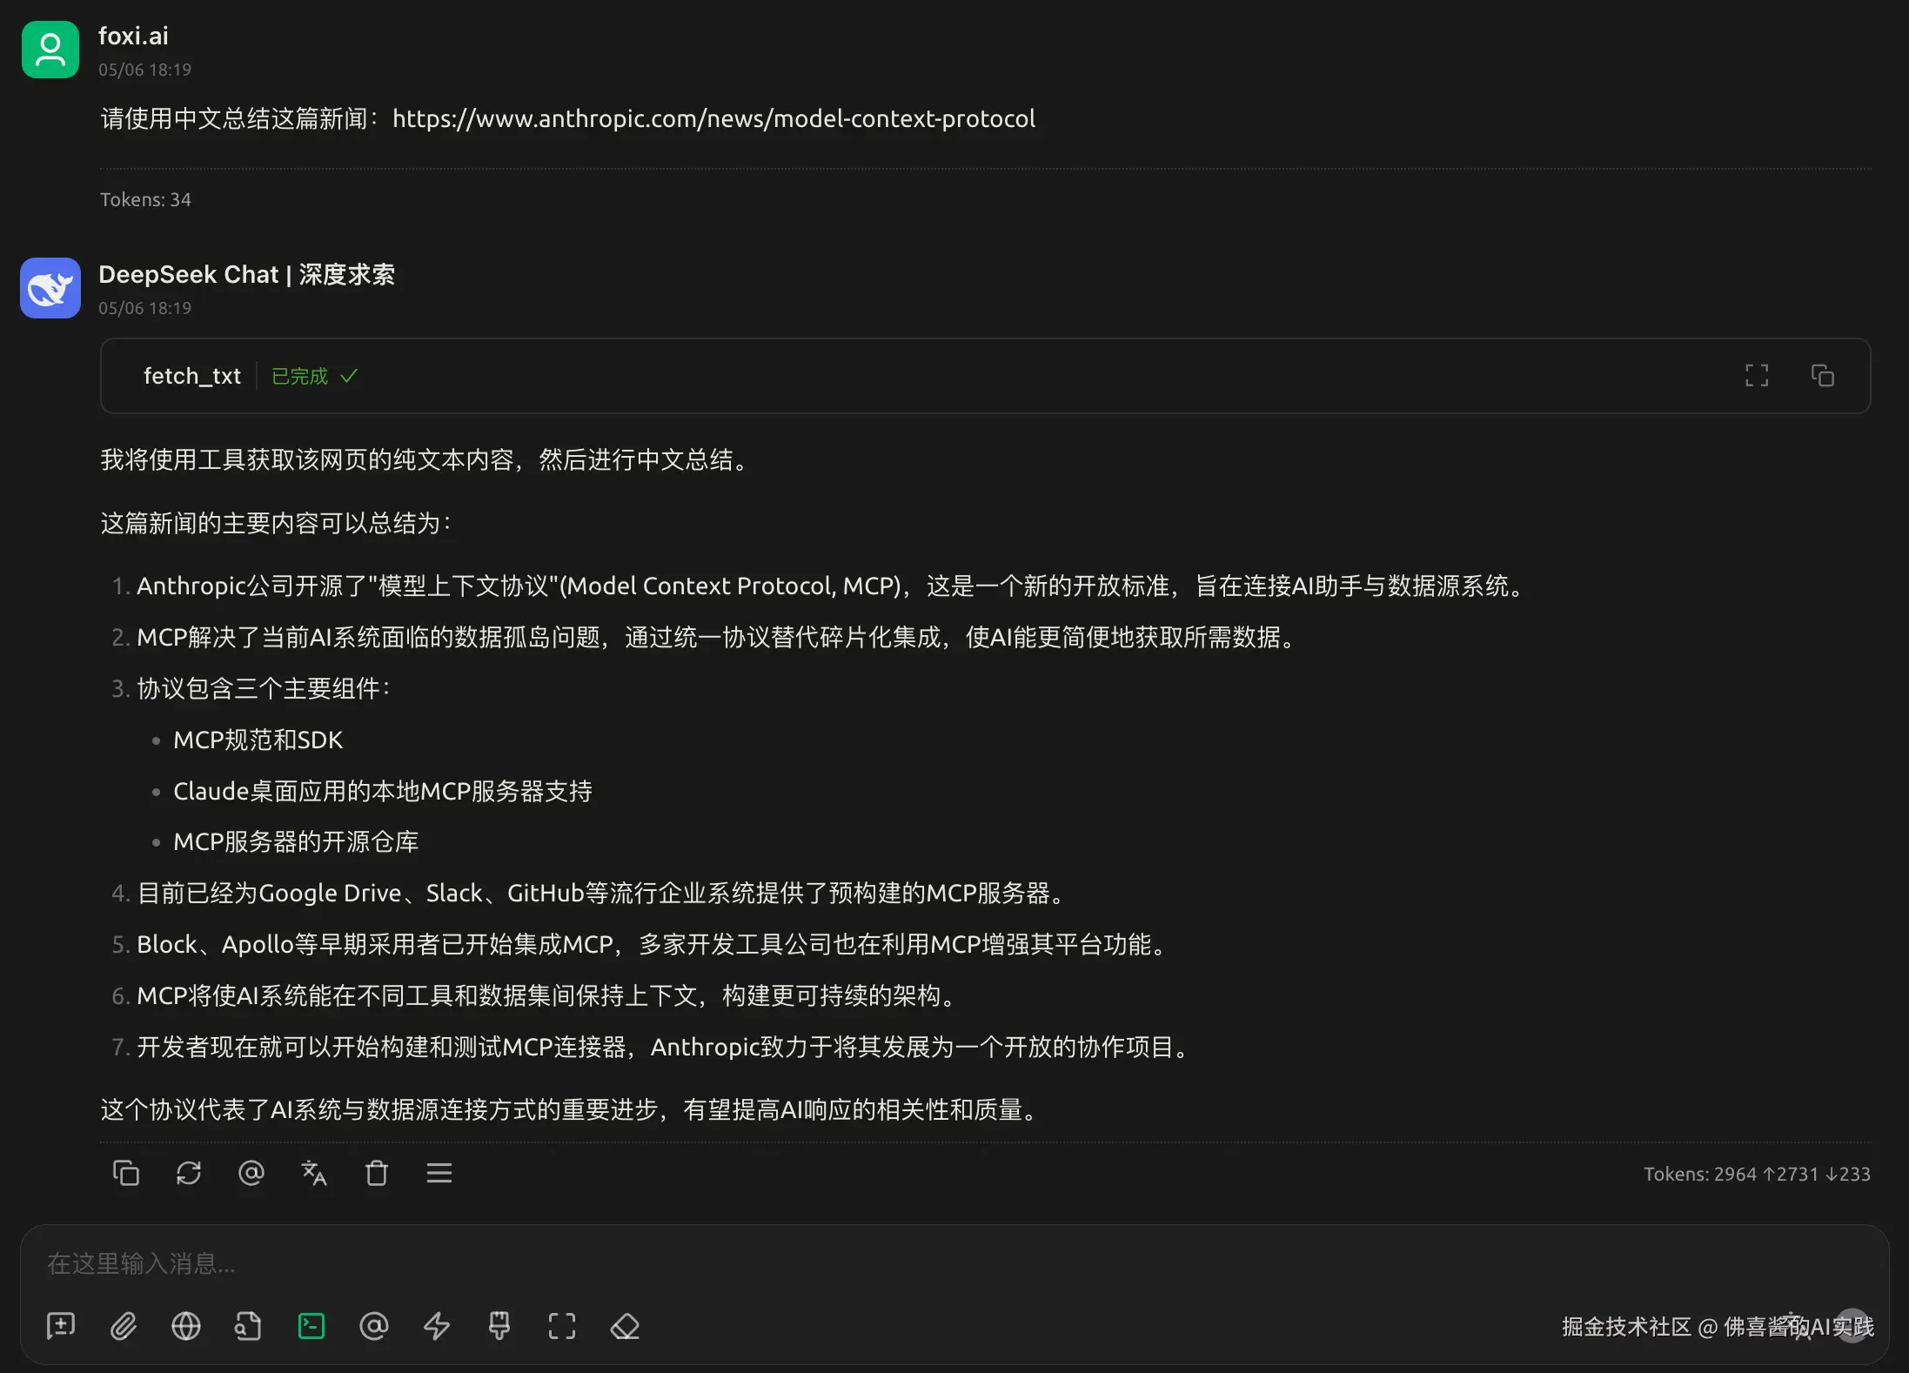Open fetch_txt result in fullscreen
Screen dimensions: 1909x1373
point(1757,376)
